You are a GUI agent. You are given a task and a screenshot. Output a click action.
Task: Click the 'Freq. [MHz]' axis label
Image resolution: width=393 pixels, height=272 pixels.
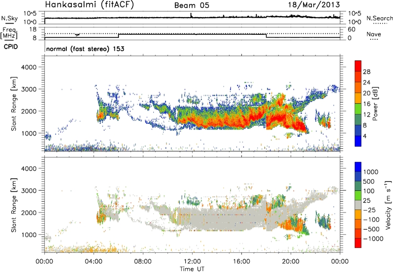(9, 33)
